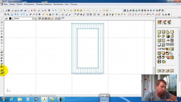Open the Привязка к объектам menu
The image size is (181, 102).
44,4
